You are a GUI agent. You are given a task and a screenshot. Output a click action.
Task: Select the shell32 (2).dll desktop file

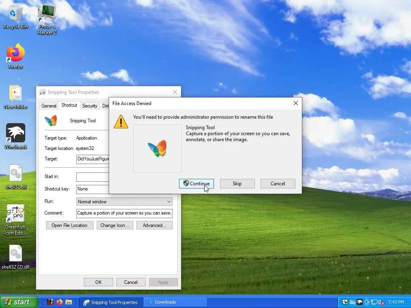(x=16, y=257)
